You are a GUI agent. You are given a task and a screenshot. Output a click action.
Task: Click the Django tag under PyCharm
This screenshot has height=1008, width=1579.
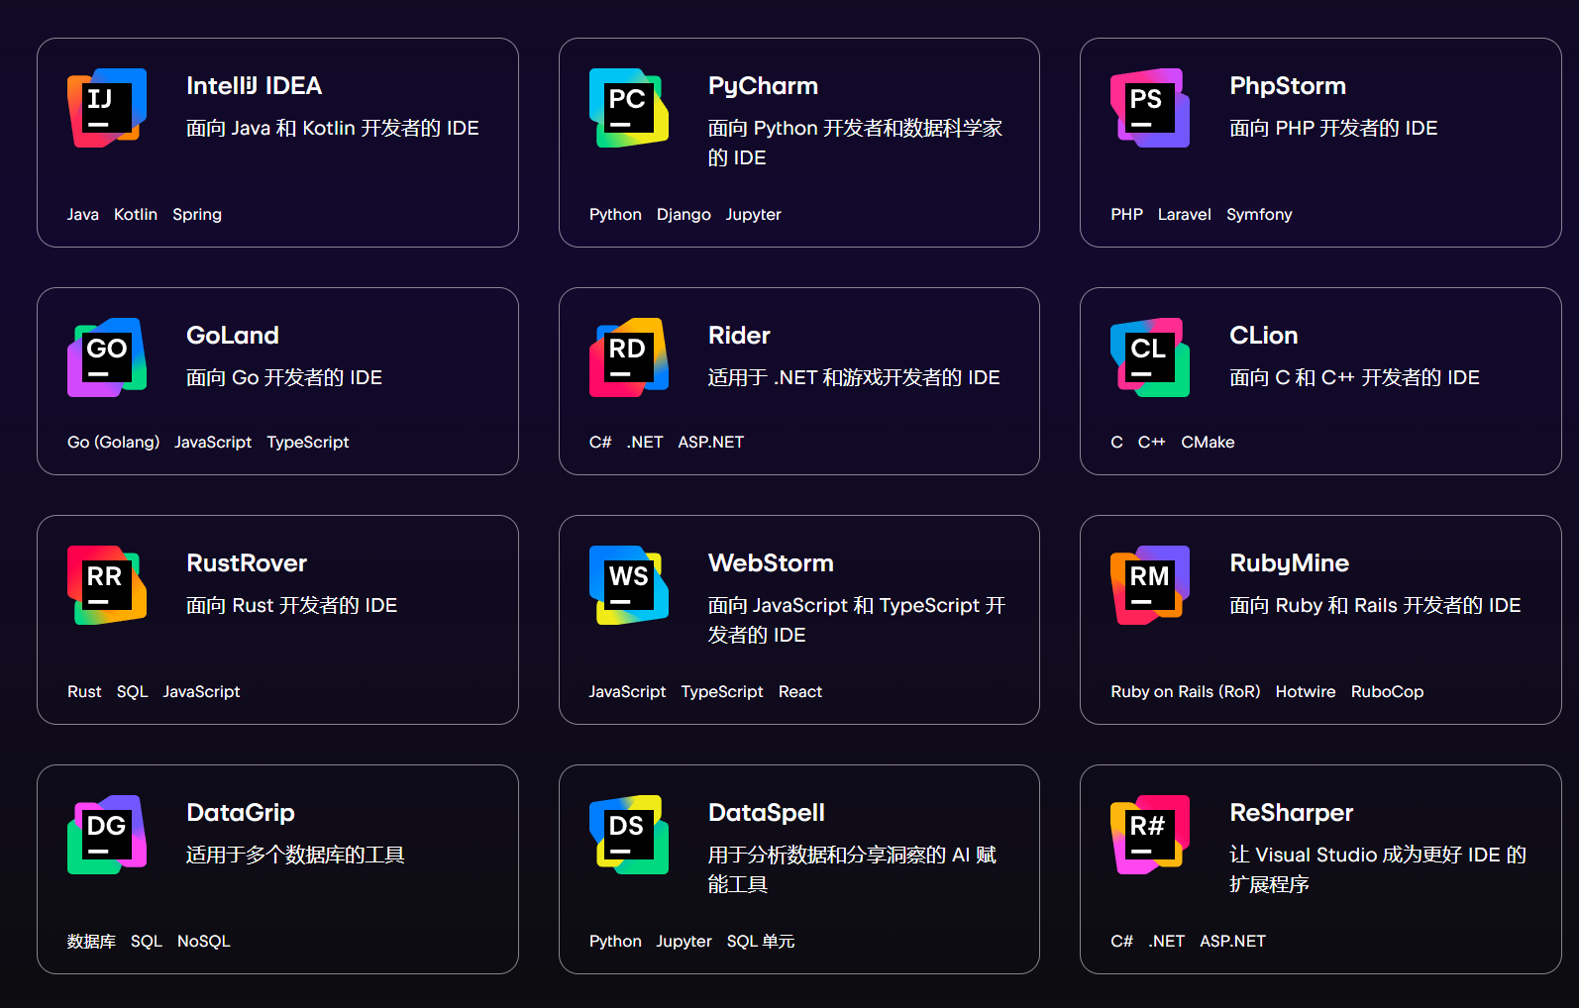click(x=684, y=215)
